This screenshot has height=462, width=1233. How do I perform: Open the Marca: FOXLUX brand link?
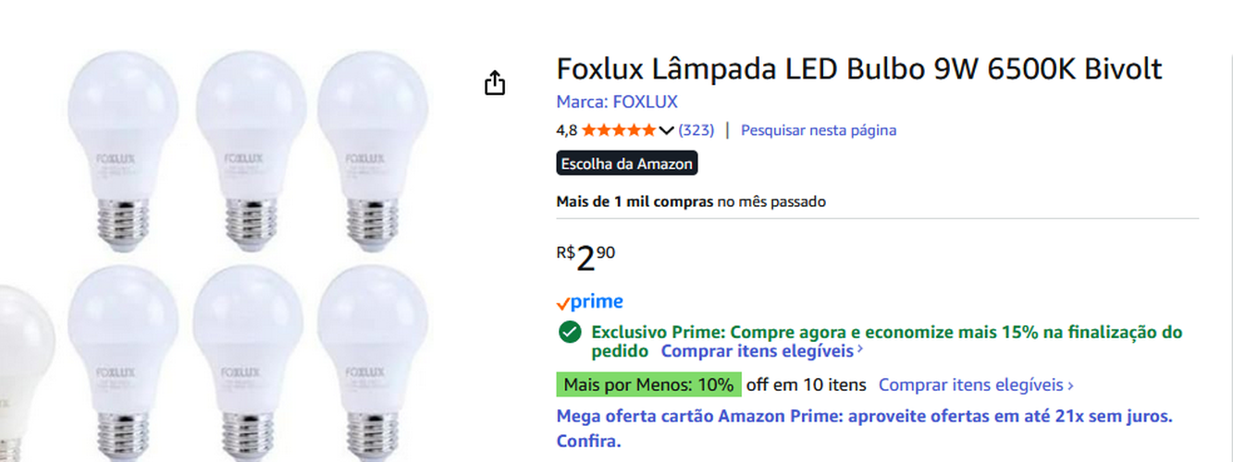616,102
